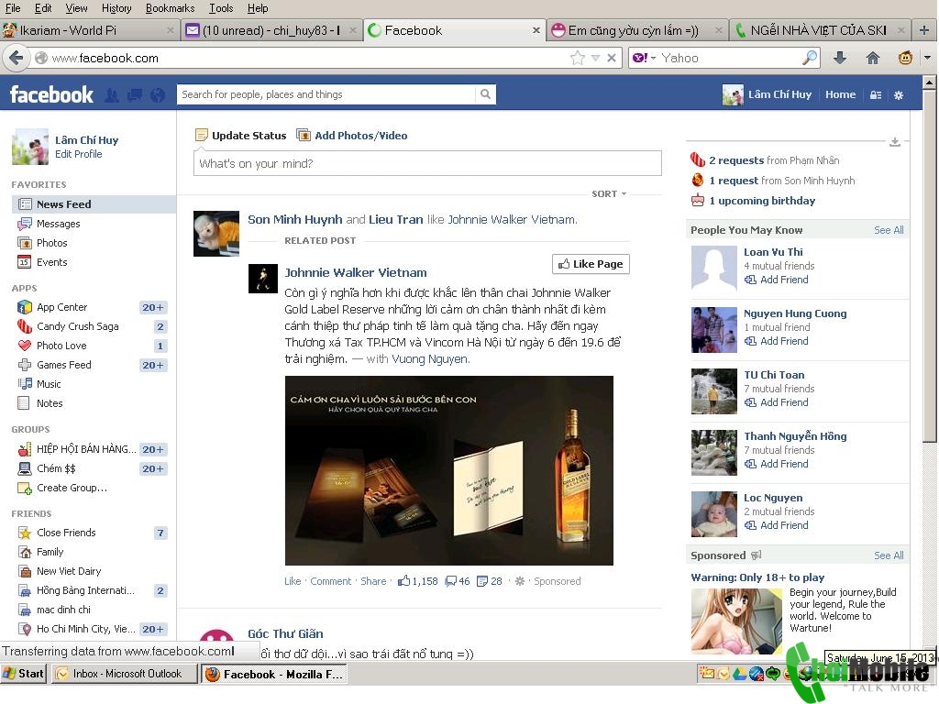Image resolution: width=939 pixels, height=704 pixels.
Task: Open a new tab with plus button
Action: (924, 30)
